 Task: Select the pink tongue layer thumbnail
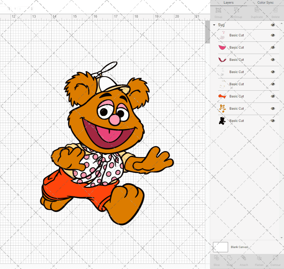point(222,47)
